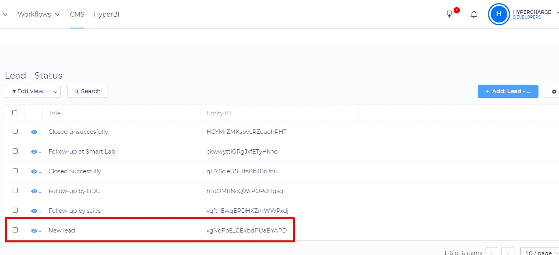Sort by the Title column header
The image size is (559, 255).
(x=54, y=113)
